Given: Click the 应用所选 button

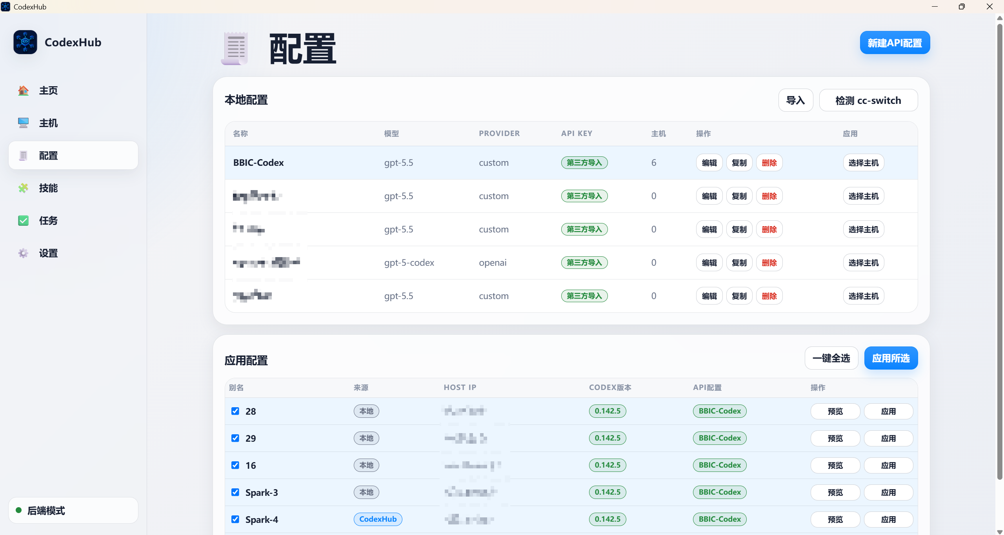Looking at the screenshot, I should pos(891,358).
